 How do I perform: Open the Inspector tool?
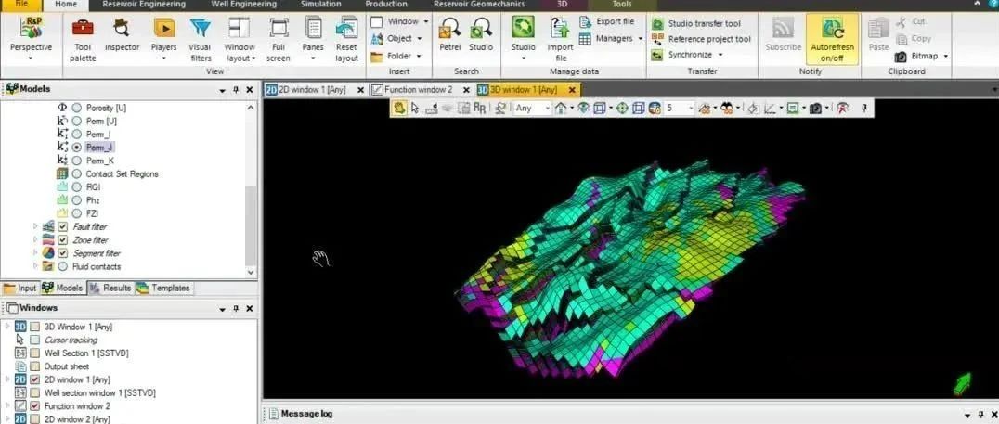[121, 35]
